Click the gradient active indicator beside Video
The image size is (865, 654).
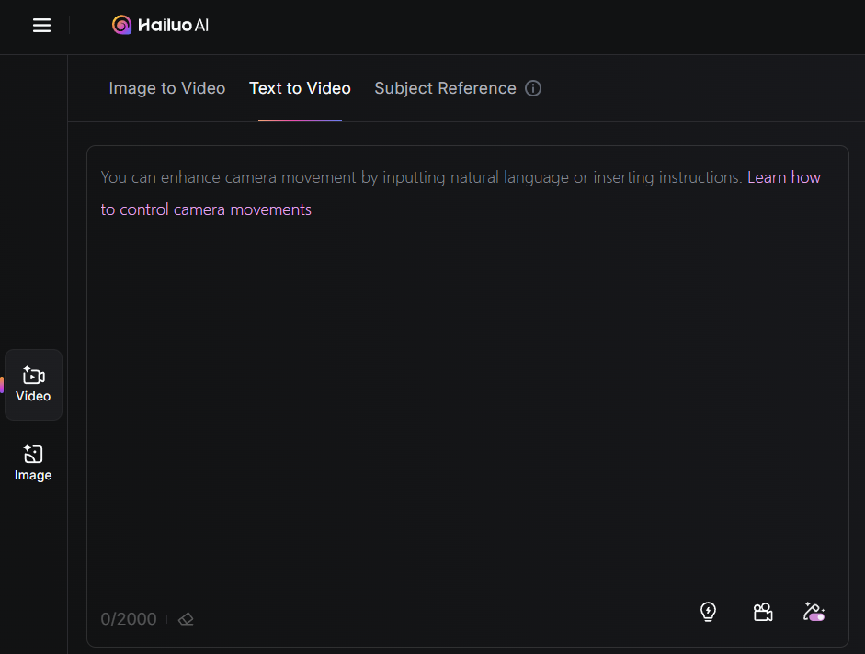[x=2, y=384]
